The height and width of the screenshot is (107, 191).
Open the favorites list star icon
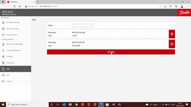[170, 7]
